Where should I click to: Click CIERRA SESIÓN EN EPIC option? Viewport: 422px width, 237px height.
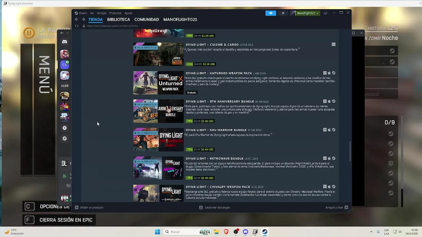click(59, 220)
